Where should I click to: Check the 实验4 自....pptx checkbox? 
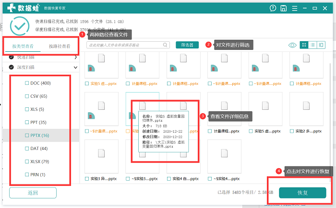(169, 178)
